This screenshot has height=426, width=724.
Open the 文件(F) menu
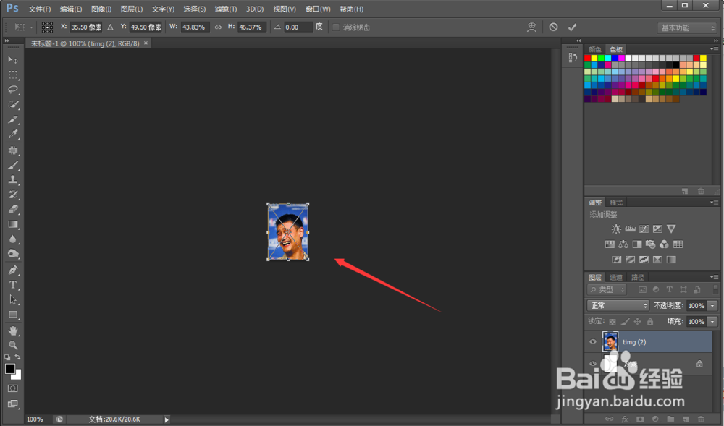pyautogui.click(x=40, y=9)
